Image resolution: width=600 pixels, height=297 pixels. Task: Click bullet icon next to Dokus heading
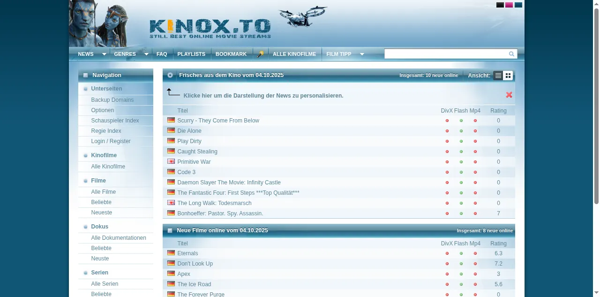coord(85,227)
